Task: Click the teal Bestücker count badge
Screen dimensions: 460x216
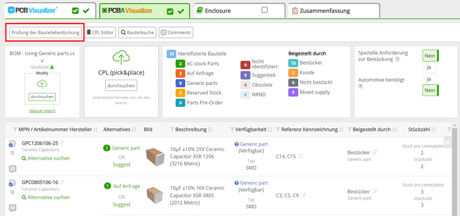Action: [293, 63]
